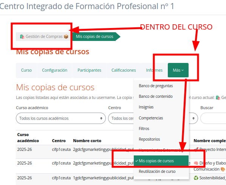This screenshot has height=185, width=226.
Task: Click the shopping bag icon after curso actual
Action: point(218,98)
